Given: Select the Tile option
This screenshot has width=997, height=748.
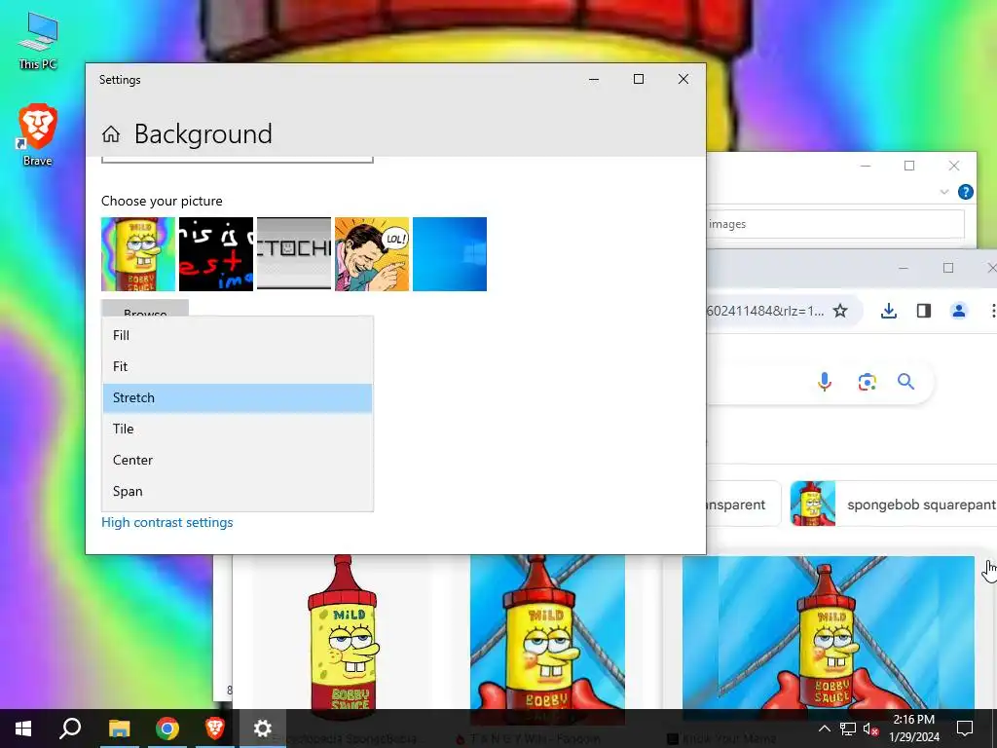Looking at the screenshot, I should click(238, 429).
